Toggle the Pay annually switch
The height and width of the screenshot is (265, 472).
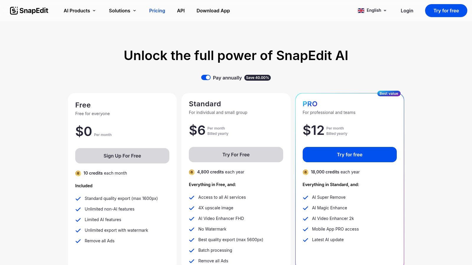pyautogui.click(x=206, y=77)
